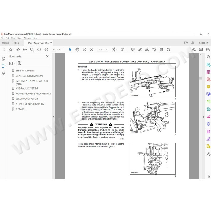
Task: Select the arrow Selection tool
Action: click(70, 49)
